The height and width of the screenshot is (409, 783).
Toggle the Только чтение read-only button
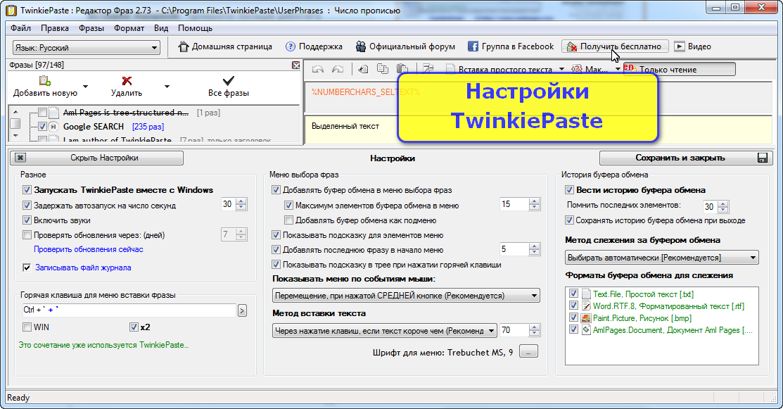pyautogui.click(x=679, y=70)
